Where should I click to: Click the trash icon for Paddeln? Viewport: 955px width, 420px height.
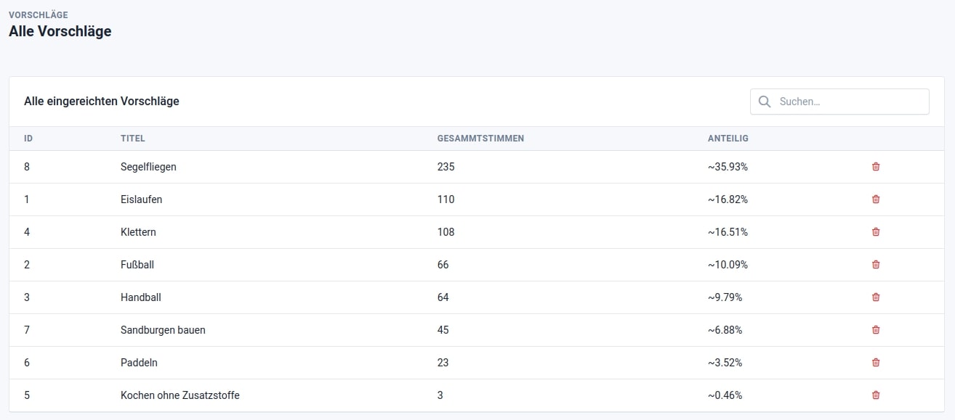875,363
